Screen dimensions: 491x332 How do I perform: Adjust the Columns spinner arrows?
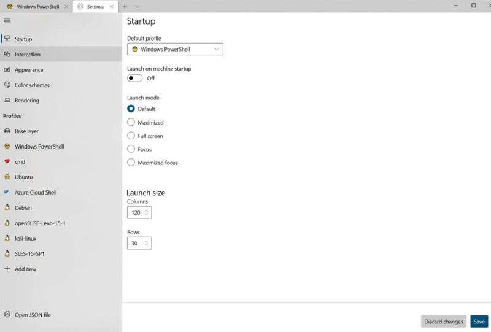[146, 212]
